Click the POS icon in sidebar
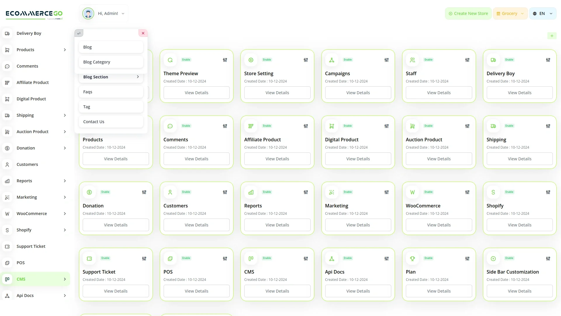 [7, 263]
